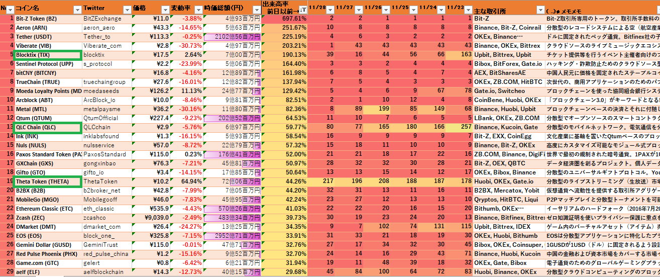Select the Tether (USDT) coin name cell
Viewport: 660px width, 277px height.
[x=48, y=37]
